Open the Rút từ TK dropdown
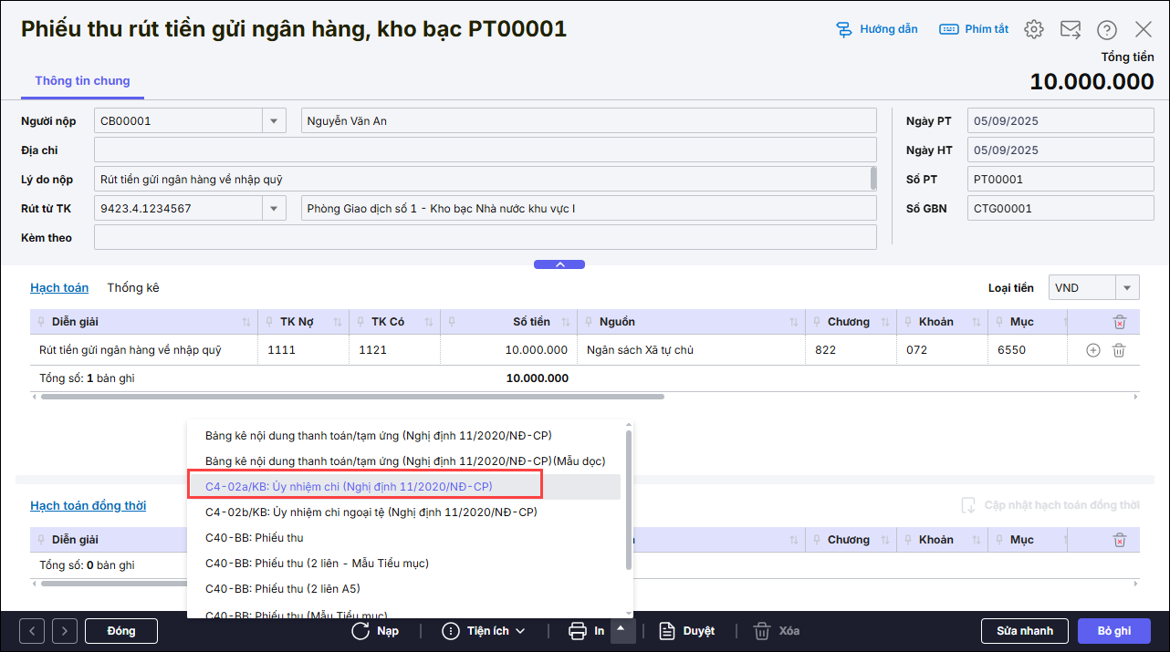 (x=274, y=209)
